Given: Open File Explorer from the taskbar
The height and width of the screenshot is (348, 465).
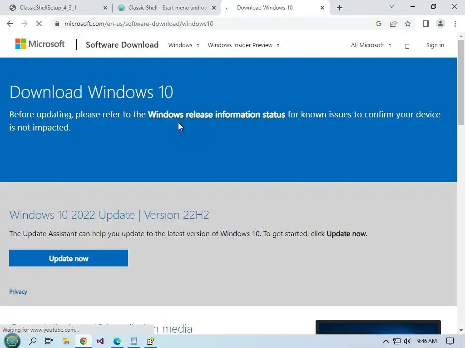Looking at the screenshot, I should [66, 341].
